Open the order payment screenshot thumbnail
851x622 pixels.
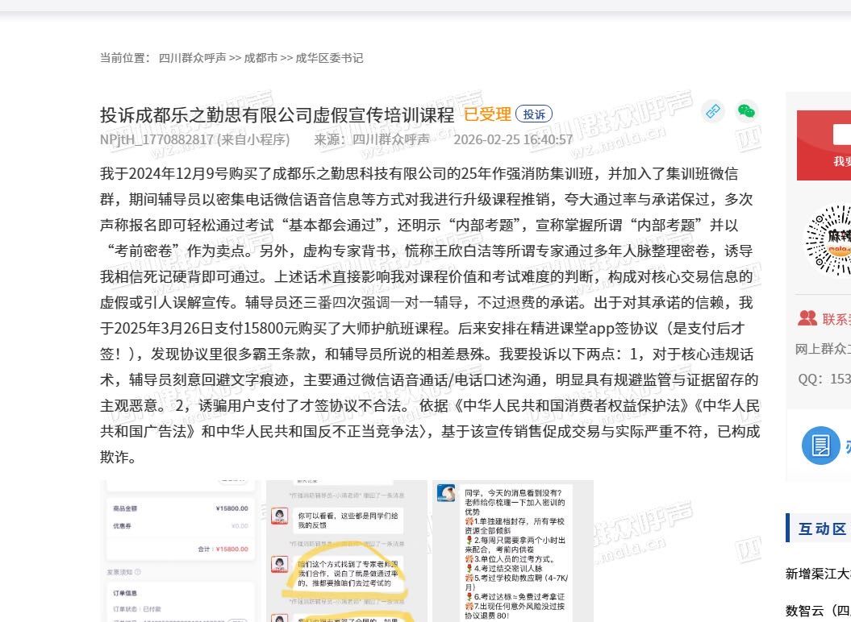pyautogui.click(x=180, y=551)
